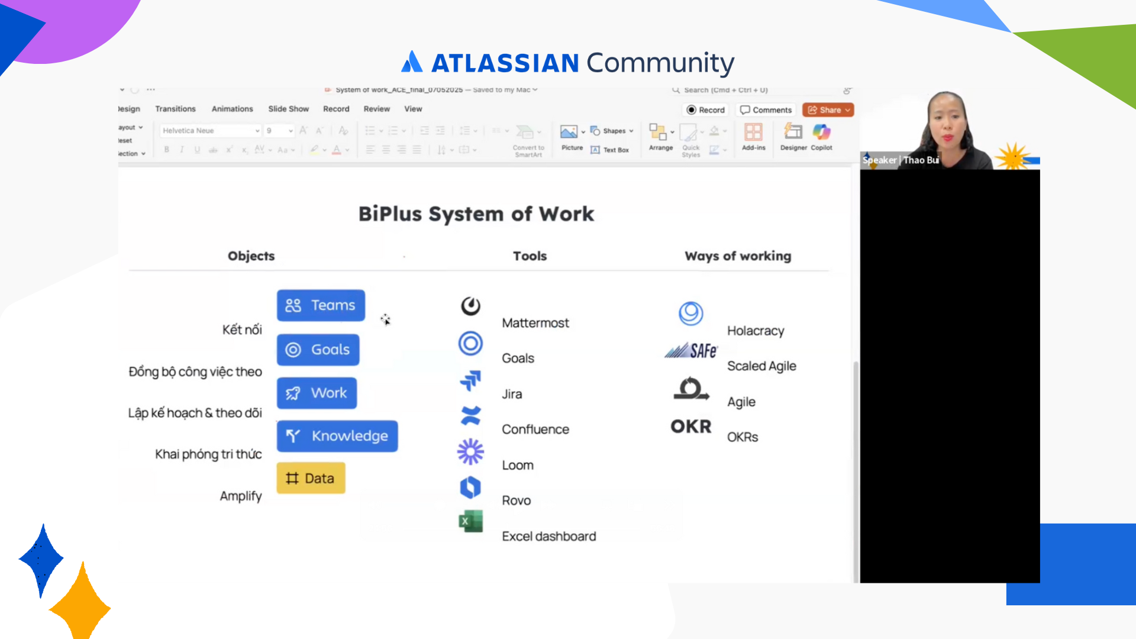1136x639 pixels.
Task: Toggle bold formatting
Action: click(x=167, y=150)
